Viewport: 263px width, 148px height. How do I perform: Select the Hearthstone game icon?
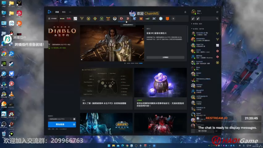click(95, 19)
